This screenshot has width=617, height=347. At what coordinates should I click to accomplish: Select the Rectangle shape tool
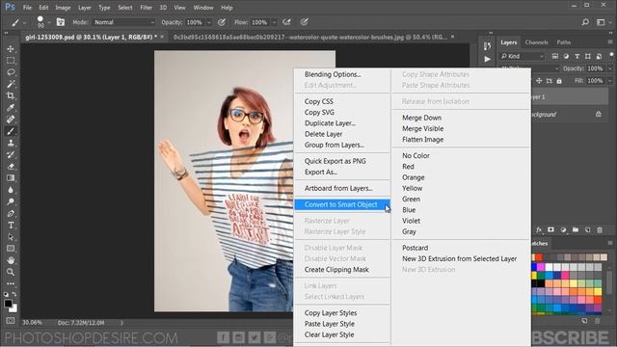(x=11, y=249)
